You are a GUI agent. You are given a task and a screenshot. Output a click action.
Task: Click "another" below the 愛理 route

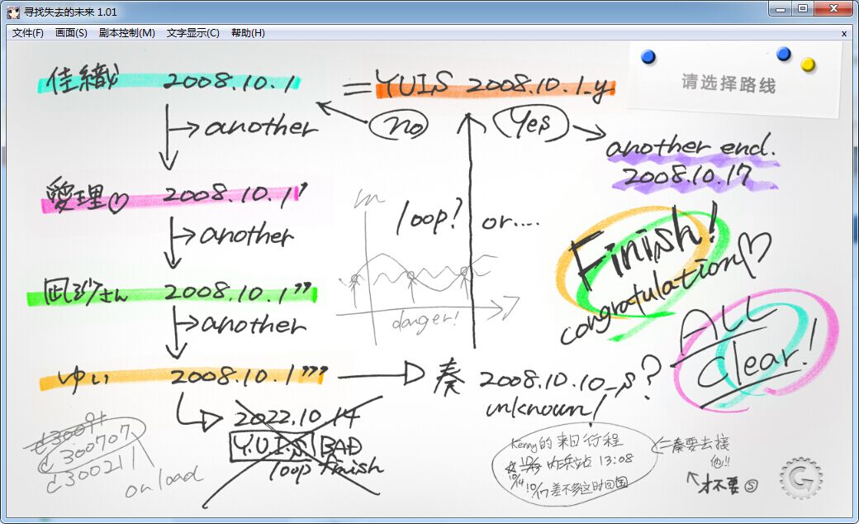click(x=247, y=236)
